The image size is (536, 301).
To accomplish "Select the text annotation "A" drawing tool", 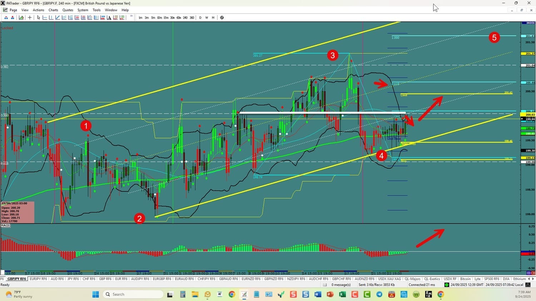I will pos(109,17).
